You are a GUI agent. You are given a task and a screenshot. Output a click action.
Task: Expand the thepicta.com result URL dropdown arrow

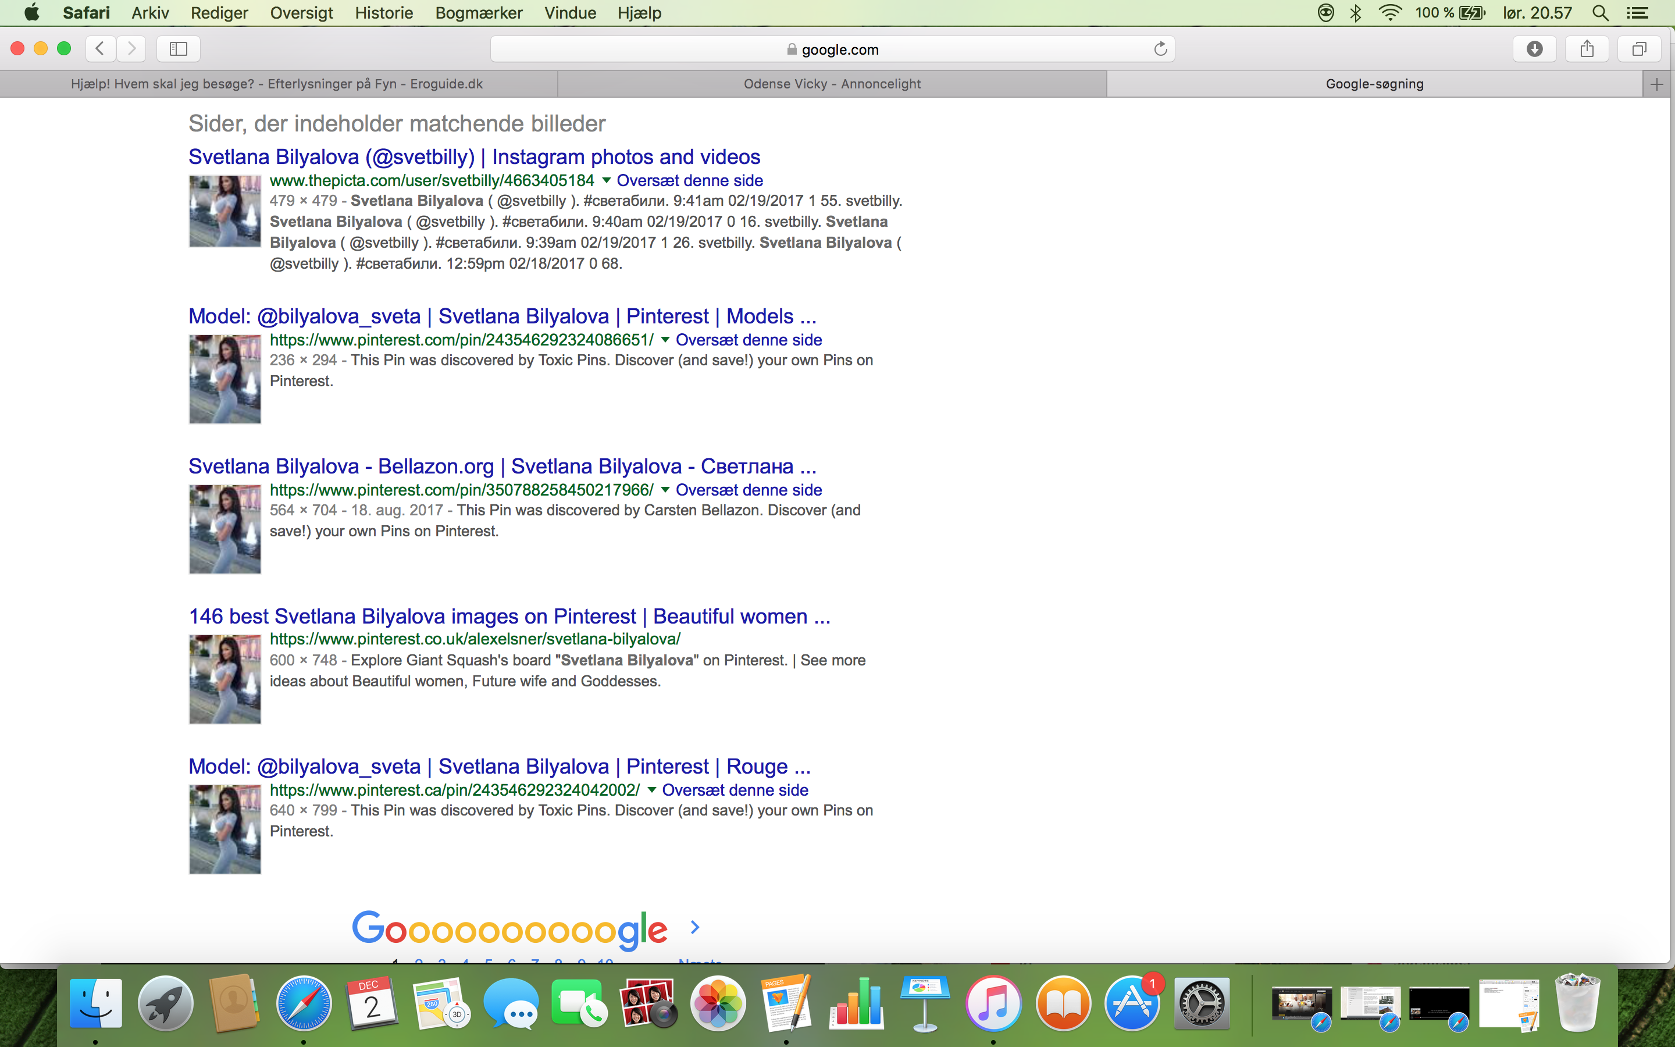tap(605, 181)
